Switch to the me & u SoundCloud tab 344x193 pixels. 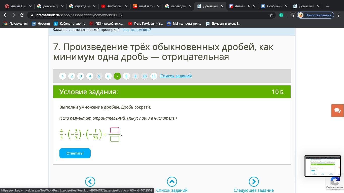pyautogui.click(x=146, y=6)
